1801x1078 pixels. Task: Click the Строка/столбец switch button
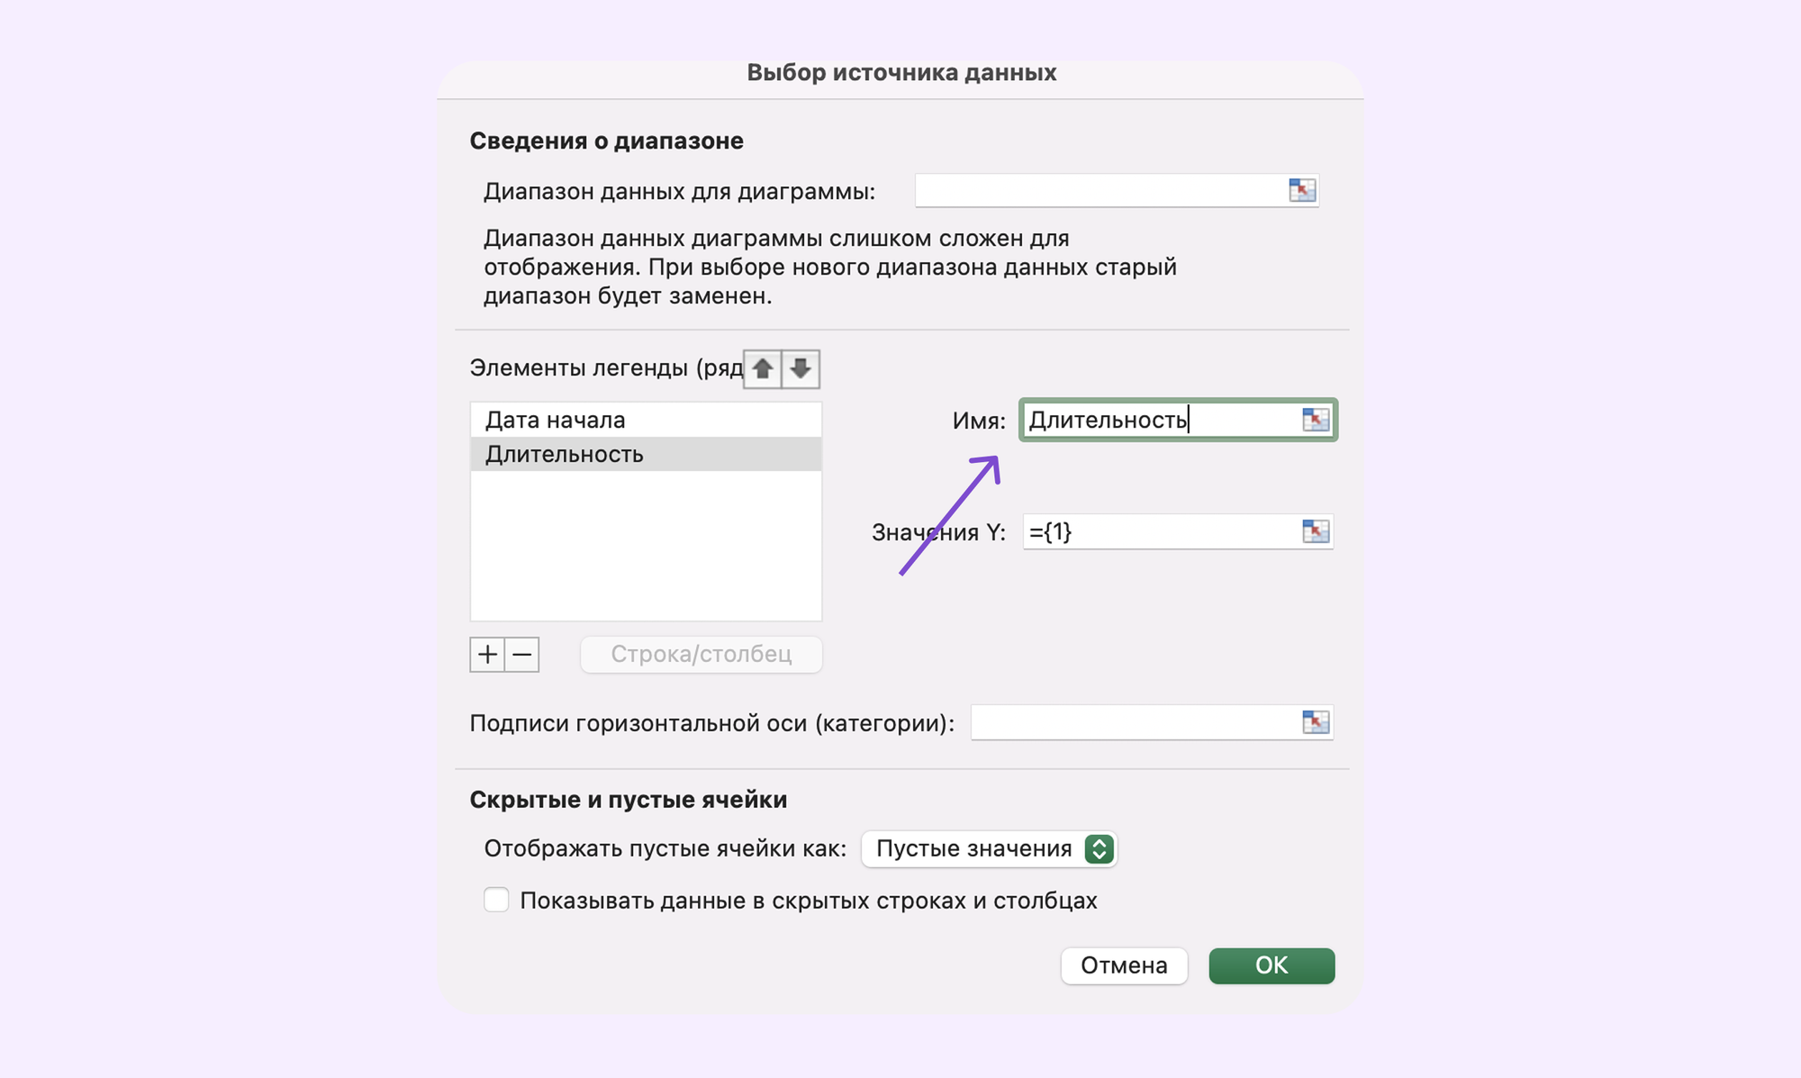(x=701, y=654)
